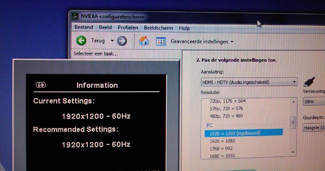Click the Terug button label
325x171 pixels.
tap(98, 41)
